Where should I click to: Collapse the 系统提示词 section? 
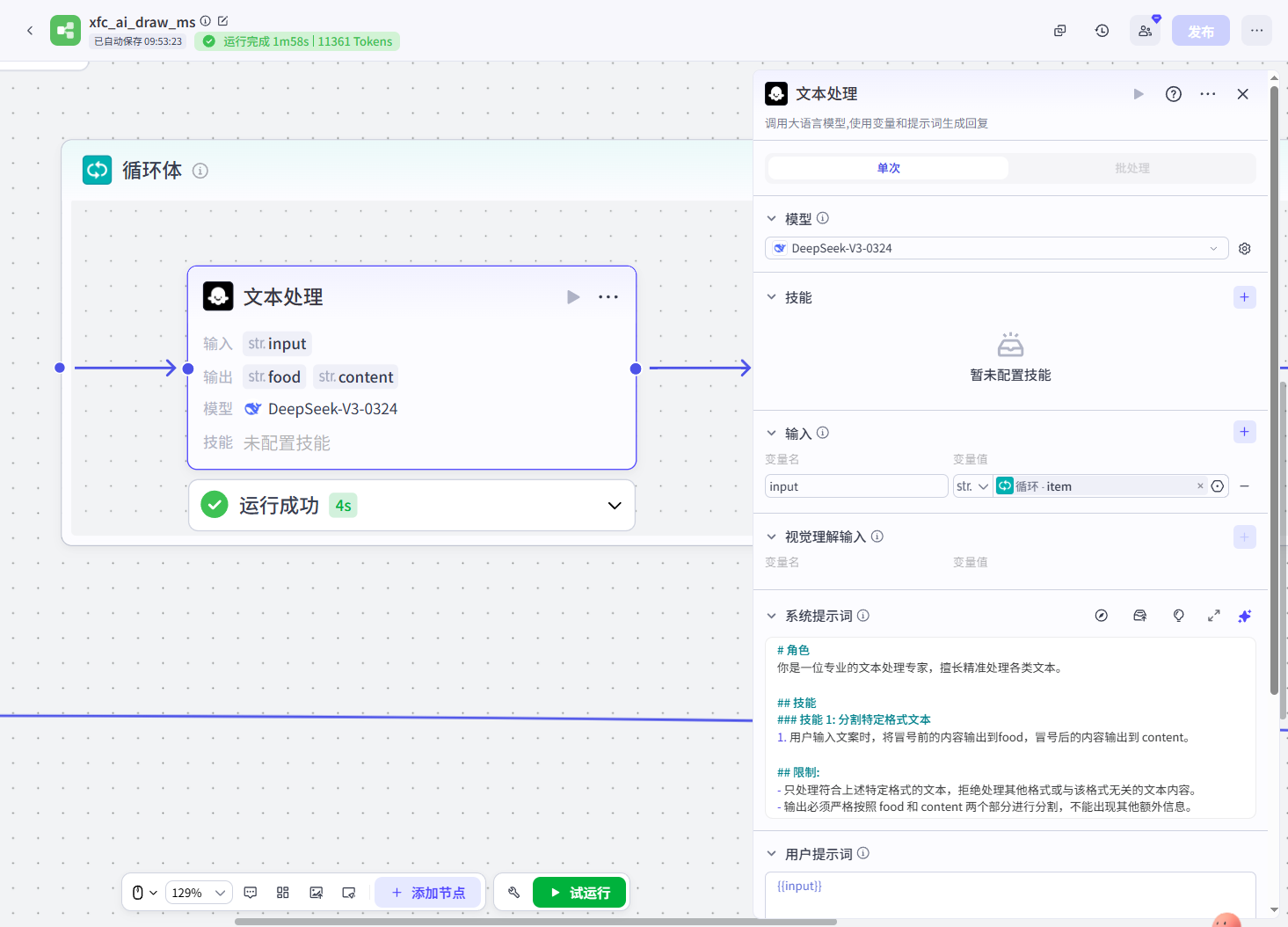pyautogui.click(x=772, y=616)
